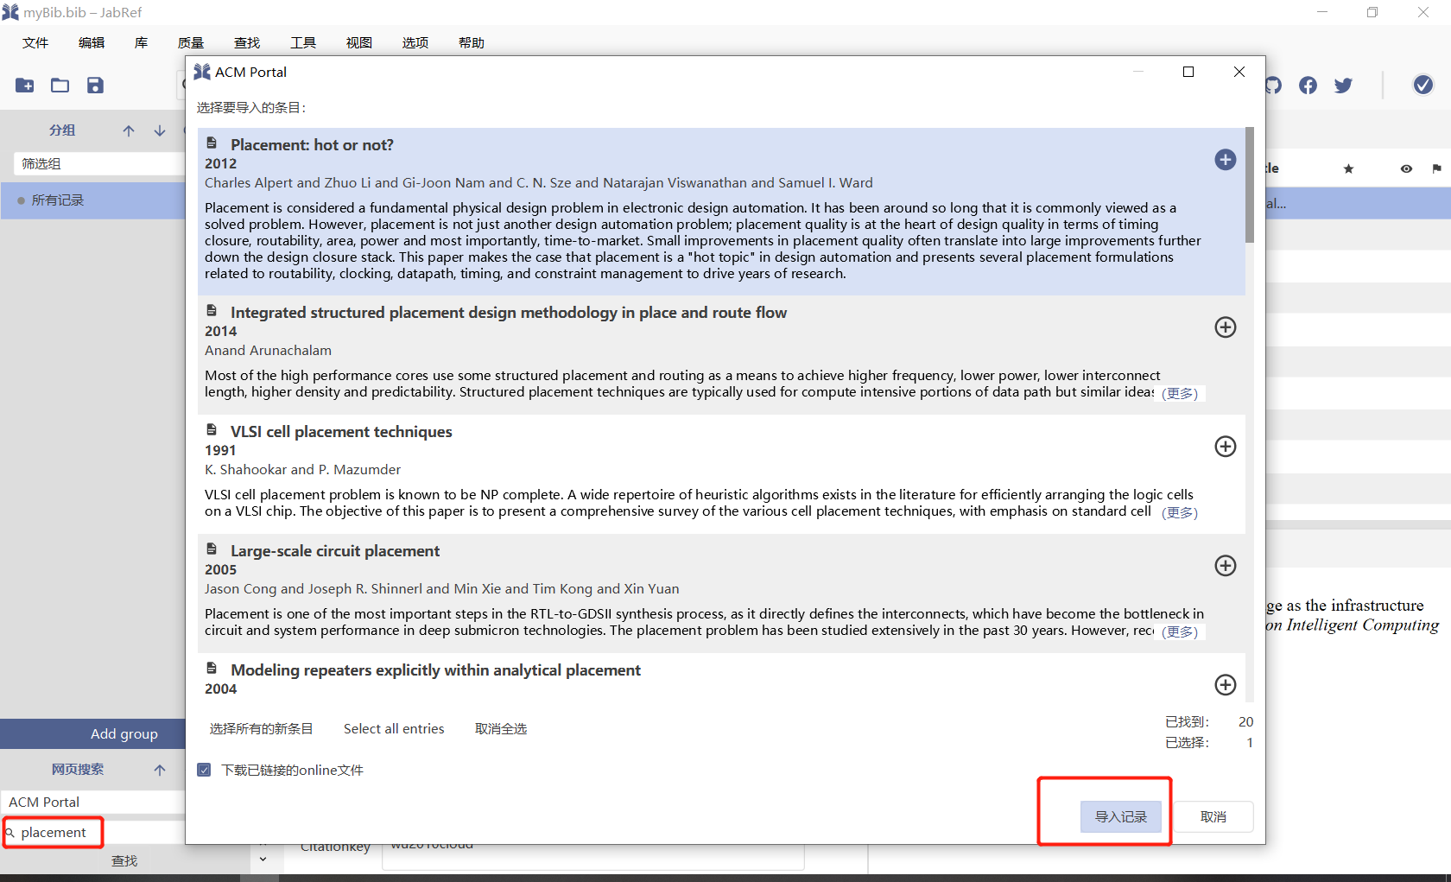Screen dimensions: 1451x882
Task: Open the ACM Portal fetcher dropdown in 网页搜索
Action: pos(93,802)
